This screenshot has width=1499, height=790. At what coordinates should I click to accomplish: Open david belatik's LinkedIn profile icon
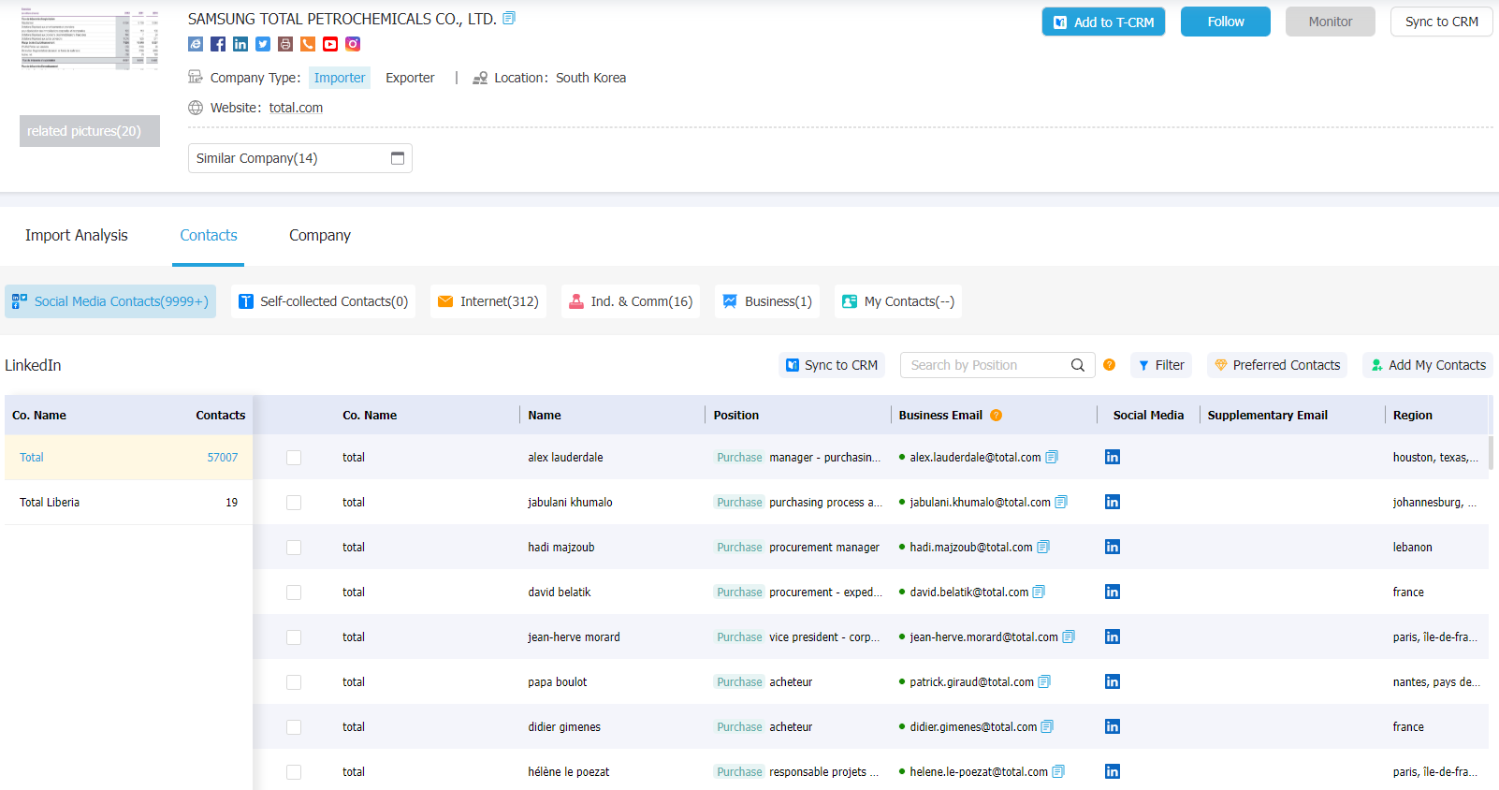coord(1113,592)
